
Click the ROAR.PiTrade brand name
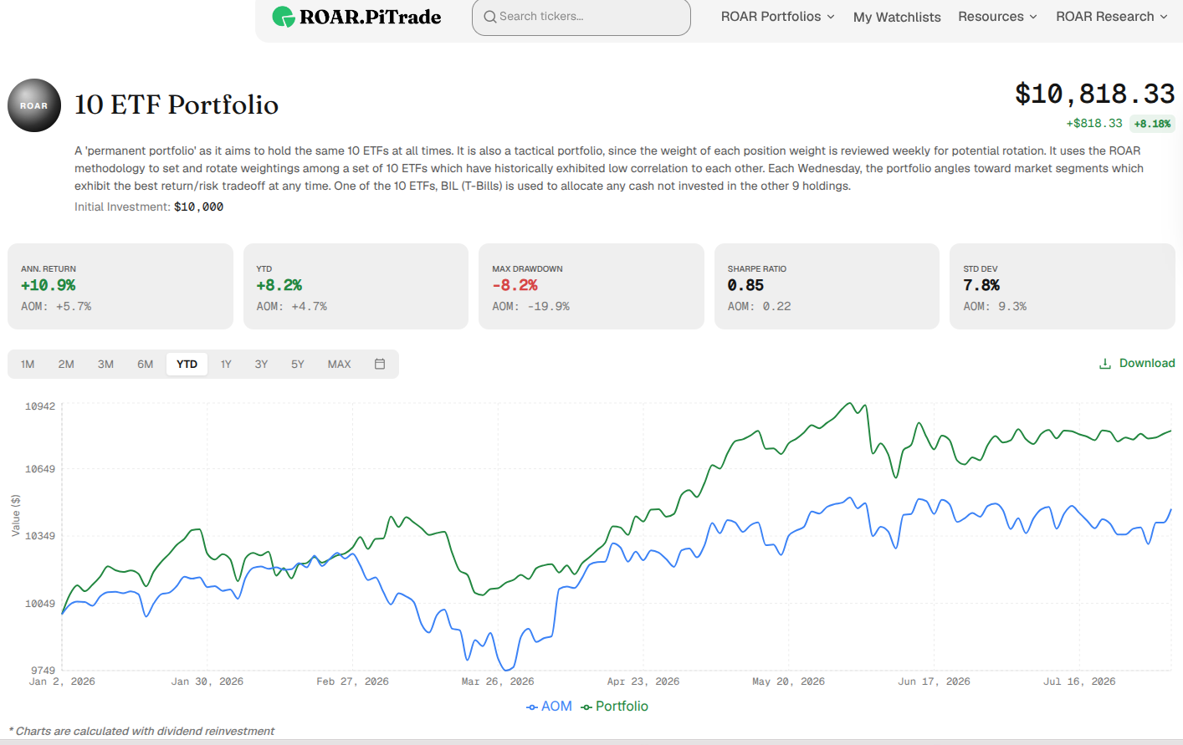[x=370, y=17]
